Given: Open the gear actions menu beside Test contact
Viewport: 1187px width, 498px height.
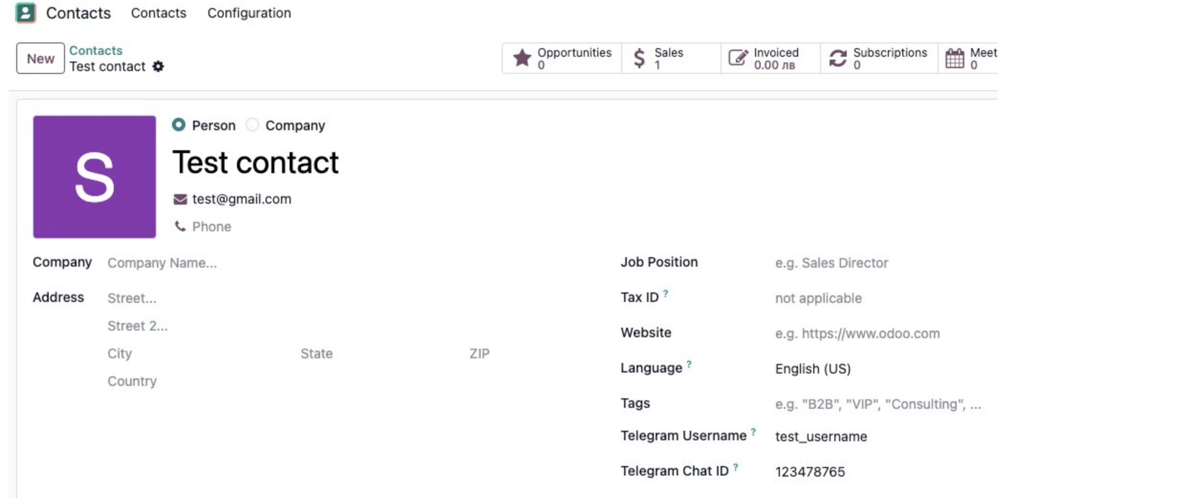Looking at the screenshot, I should coord(158,67).
